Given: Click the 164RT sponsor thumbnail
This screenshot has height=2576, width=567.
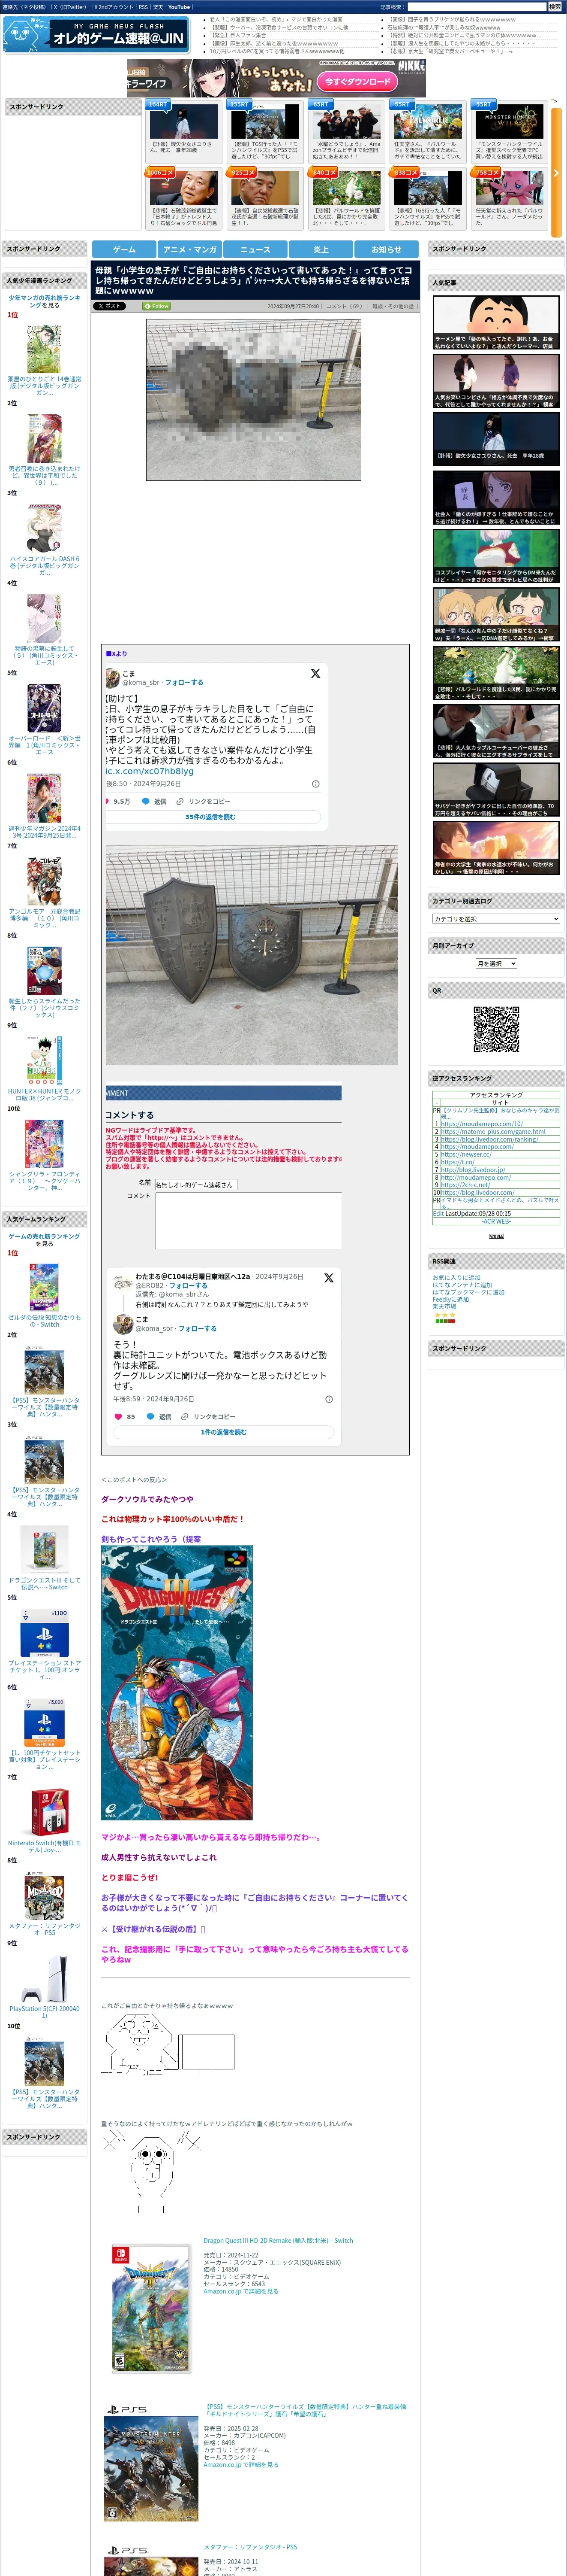Looking at the screenshot, I should [x=184, y=123].
